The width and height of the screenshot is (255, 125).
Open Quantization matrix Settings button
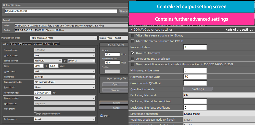coord(198,89)
